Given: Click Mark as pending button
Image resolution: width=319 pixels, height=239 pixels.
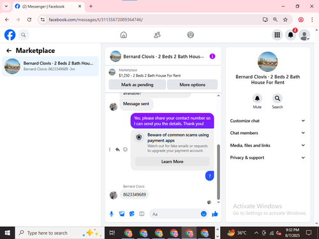Looking at the screenshot, I should pos(137,85).
